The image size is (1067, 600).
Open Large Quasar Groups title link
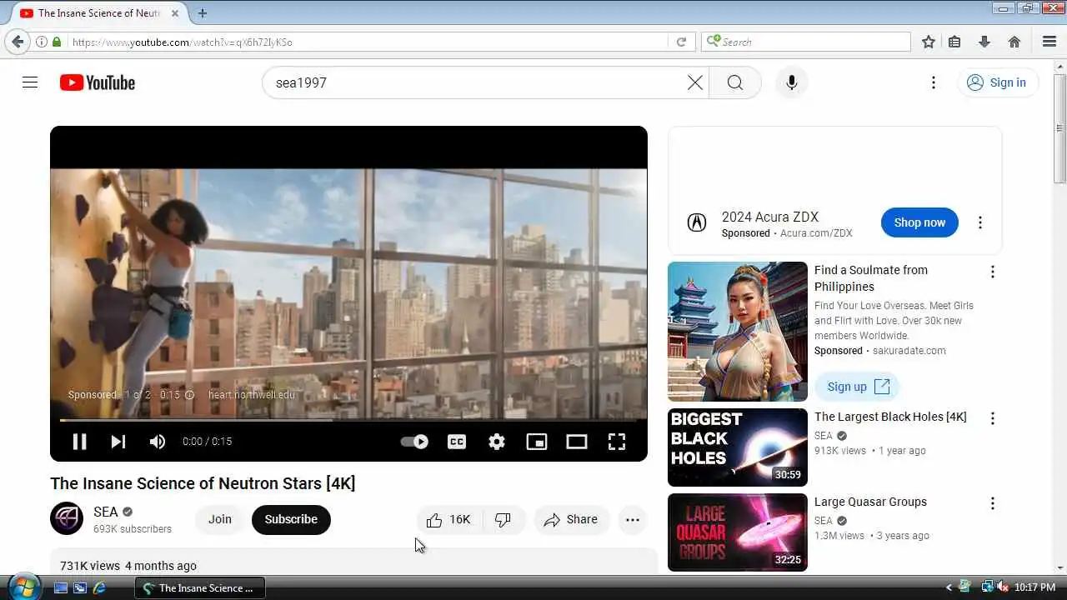point(870,502)
